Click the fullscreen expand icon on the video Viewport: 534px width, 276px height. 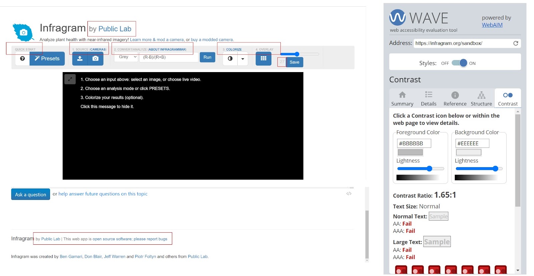pyautogui.click(x=70, y=79)
